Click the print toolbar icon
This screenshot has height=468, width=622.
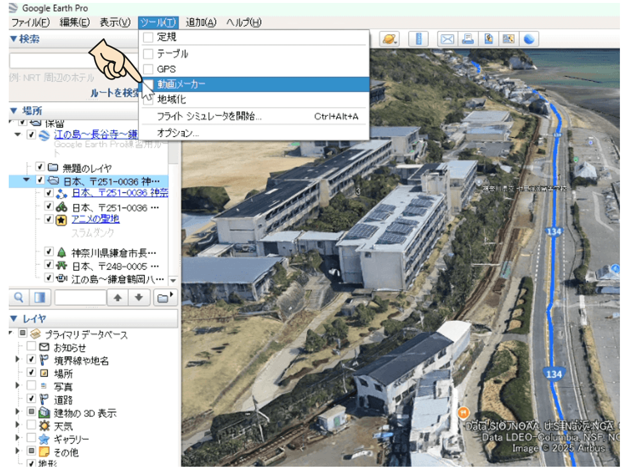tap(468, 39)
